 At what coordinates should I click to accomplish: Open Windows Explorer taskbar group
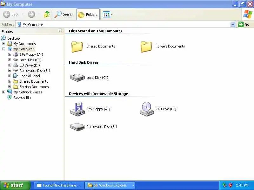pos(110,185)
